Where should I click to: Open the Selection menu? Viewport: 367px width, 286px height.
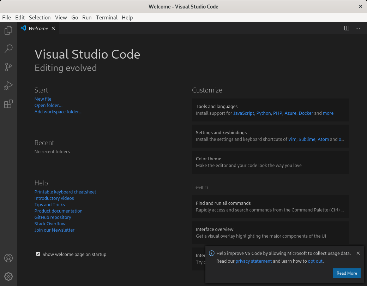pos(40,18)
